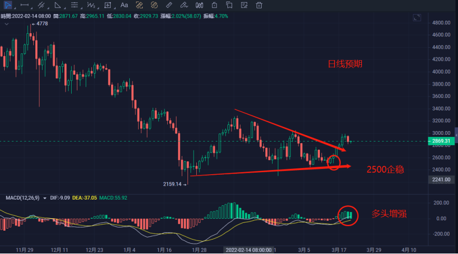Click the 200.00 MACD axis label
This screenshot has width=458, height=254.
441,203
